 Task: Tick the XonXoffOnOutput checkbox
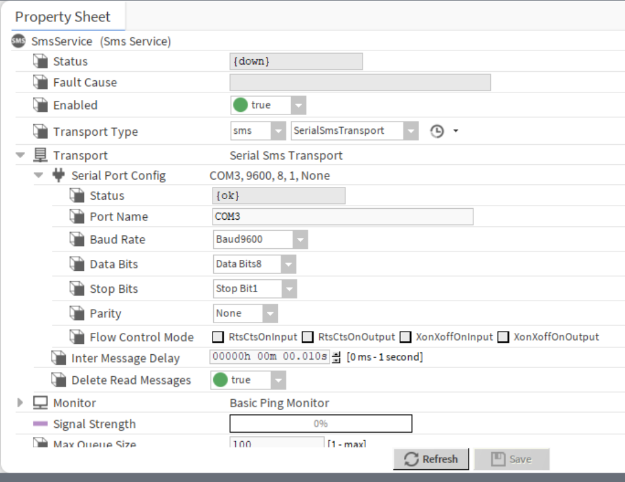(503, 337)
